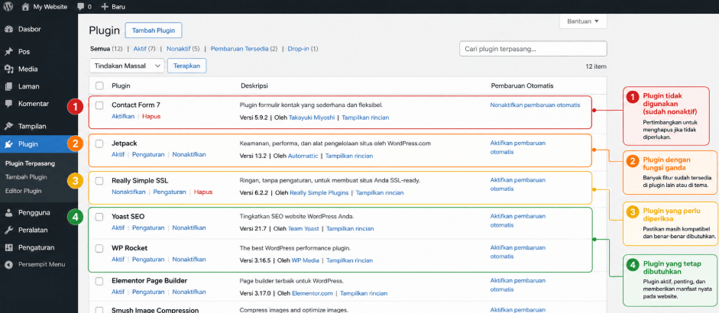Click Nonaktifkan pembaruan otomatis for Contact Form 7
Image resolution: width=719 pixels, height=313 pixels.
click(535, 105)
